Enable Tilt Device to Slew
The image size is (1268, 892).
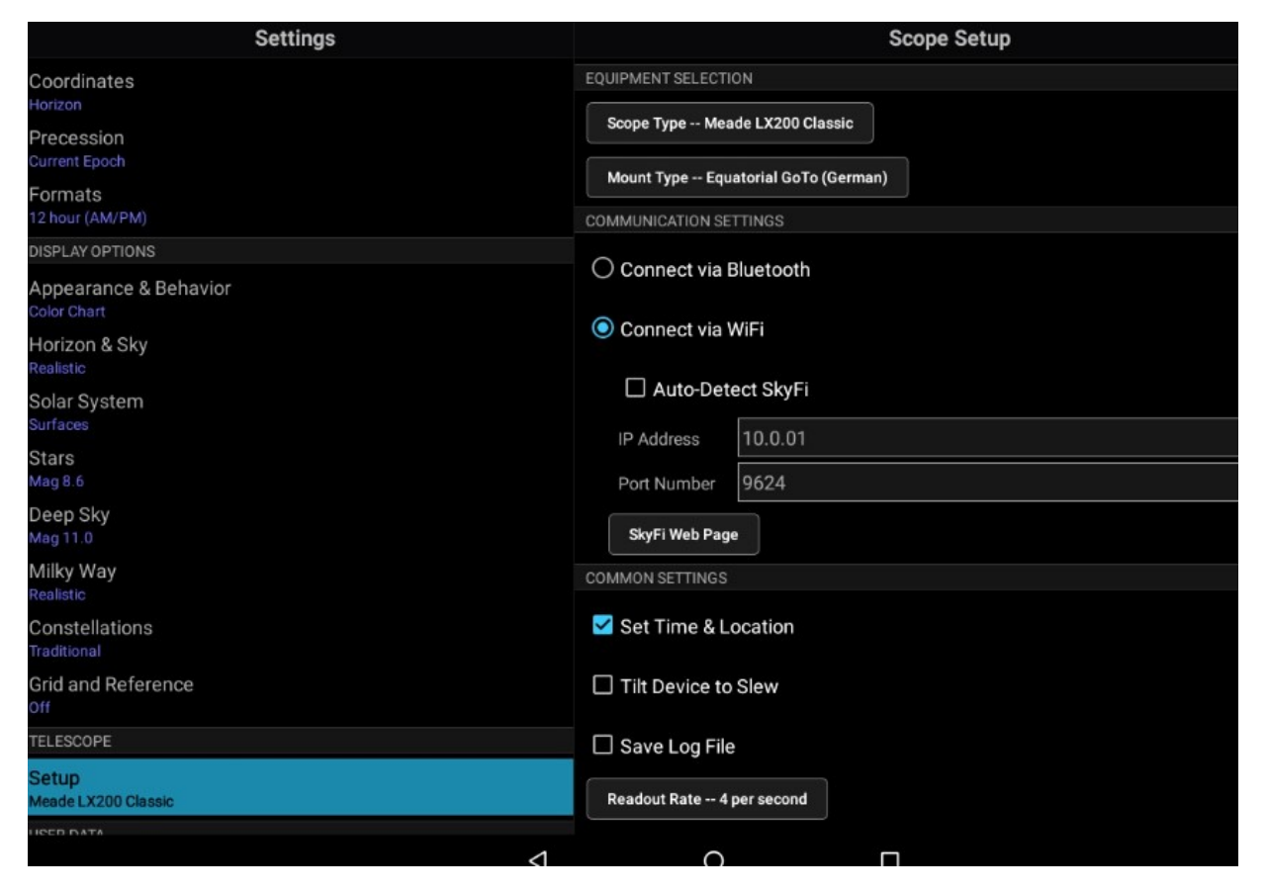(601, 686)
